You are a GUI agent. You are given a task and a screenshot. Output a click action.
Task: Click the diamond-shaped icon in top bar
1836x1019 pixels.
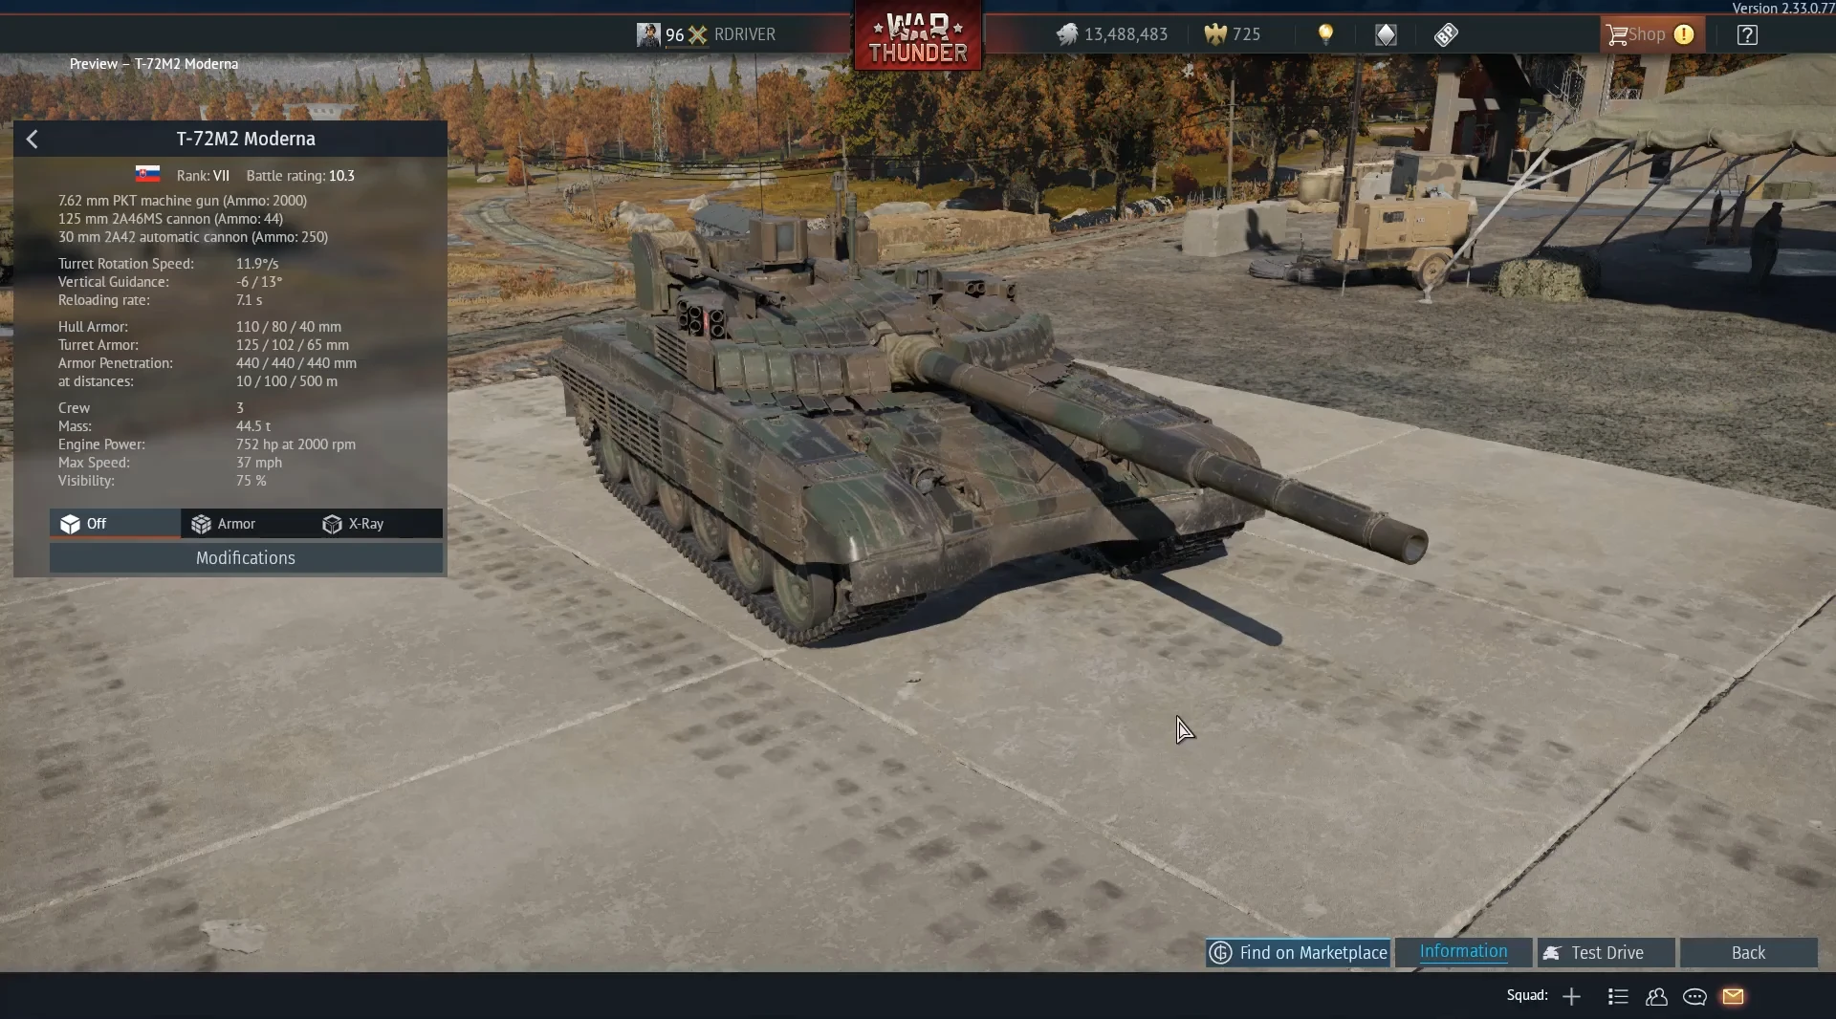pyautogui.click(x=1386, y=34)
